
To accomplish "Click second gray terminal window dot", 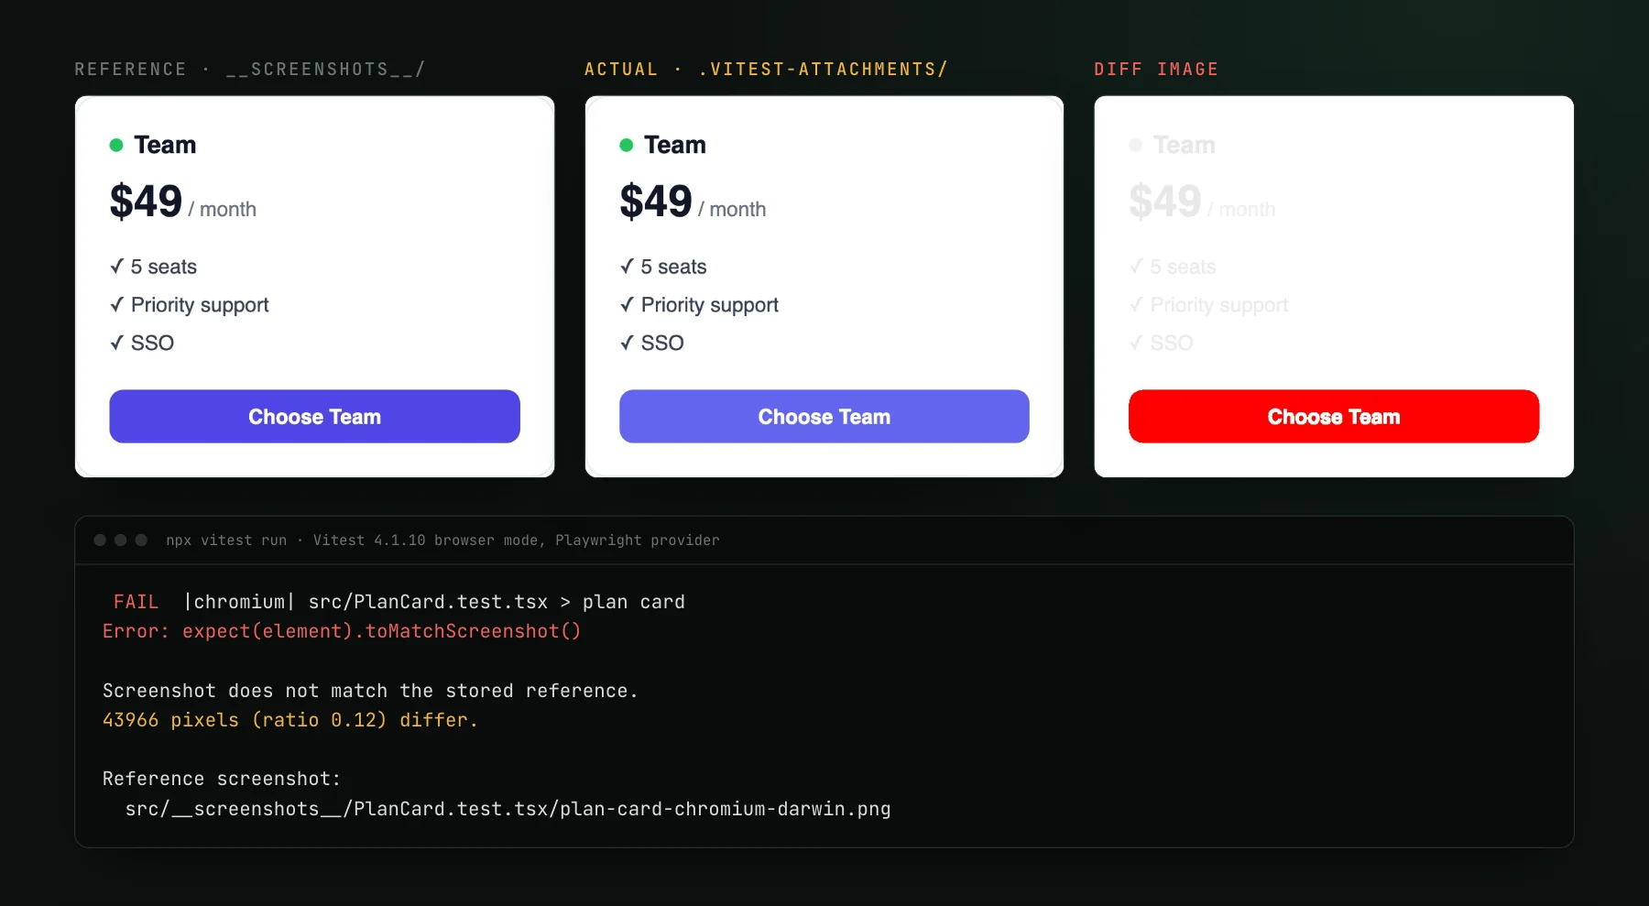I will tap(120, 540).
